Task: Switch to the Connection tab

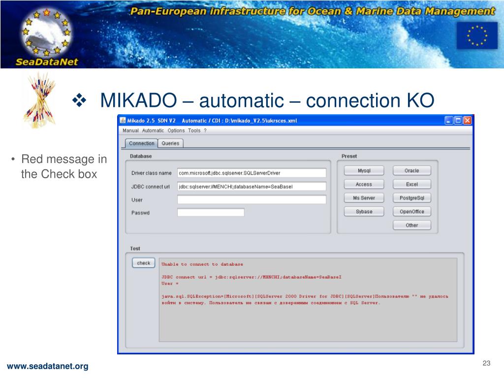Action: tap(141, 143)
